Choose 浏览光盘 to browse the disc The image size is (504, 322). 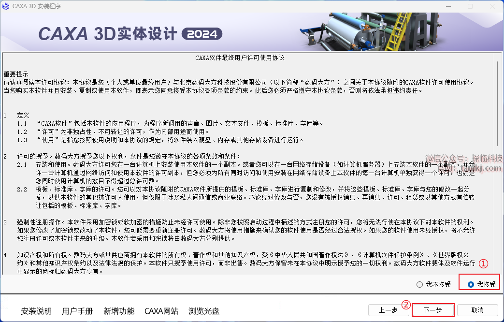tap(204, 311)
